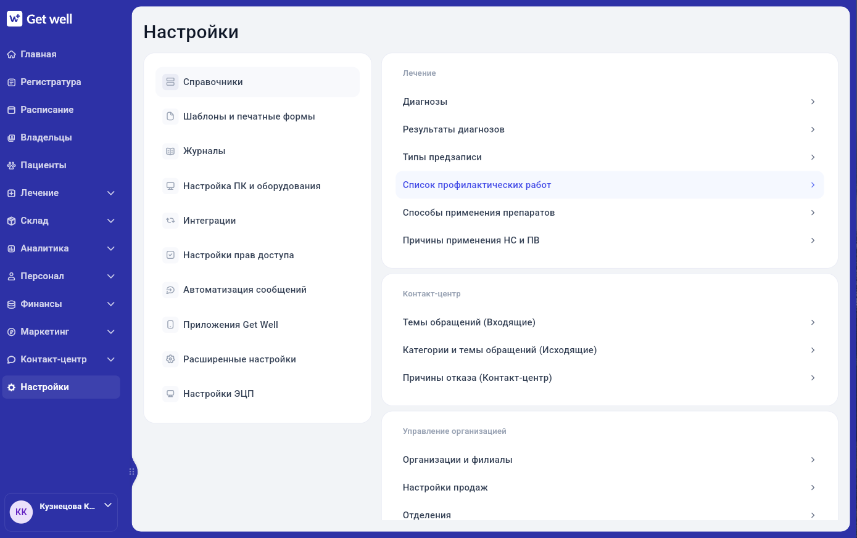Open Типы предзаписи
The width and height of the screenshot is (857, 538).
click(x=610, y=157)
